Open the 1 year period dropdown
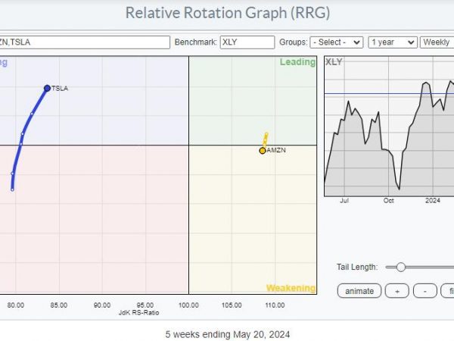This screenshot has height=341, width=454. tap(393, 42)
